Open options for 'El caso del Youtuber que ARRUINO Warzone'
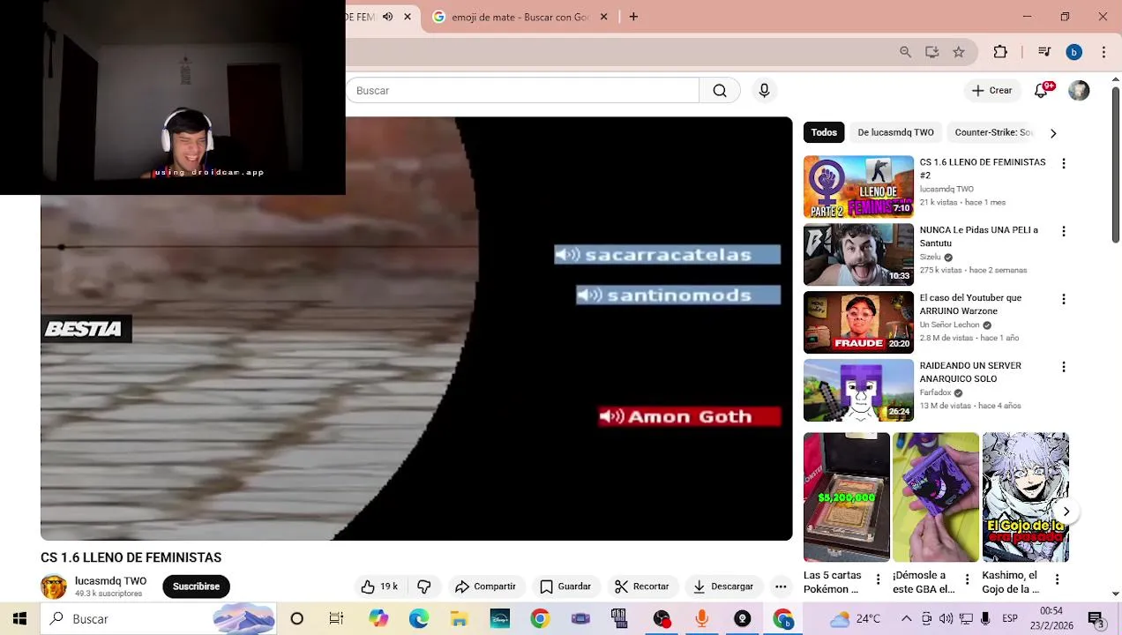 pyautogui.click(x=1064, y=299)
